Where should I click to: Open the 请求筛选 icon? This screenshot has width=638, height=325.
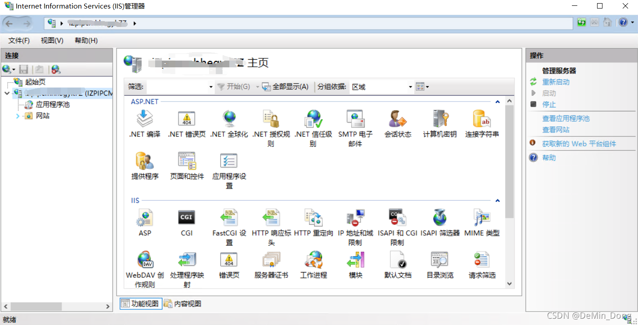pos(482,260)
